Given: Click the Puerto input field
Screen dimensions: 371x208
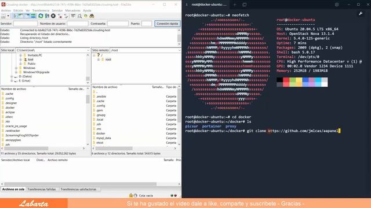Looking at the screenshot, I should 147,24.
